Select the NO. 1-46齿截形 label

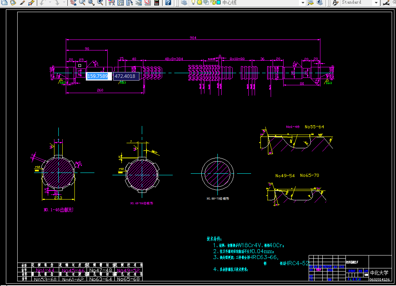coord(59,210)
